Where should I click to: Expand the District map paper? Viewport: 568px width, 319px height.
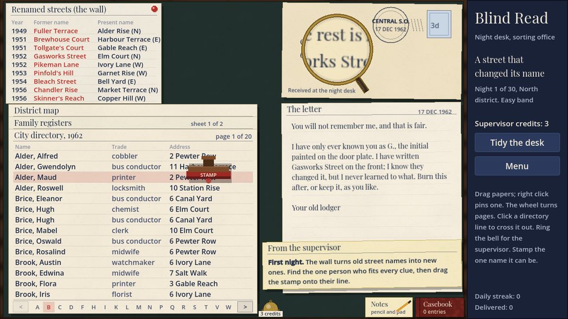point(133,110)
